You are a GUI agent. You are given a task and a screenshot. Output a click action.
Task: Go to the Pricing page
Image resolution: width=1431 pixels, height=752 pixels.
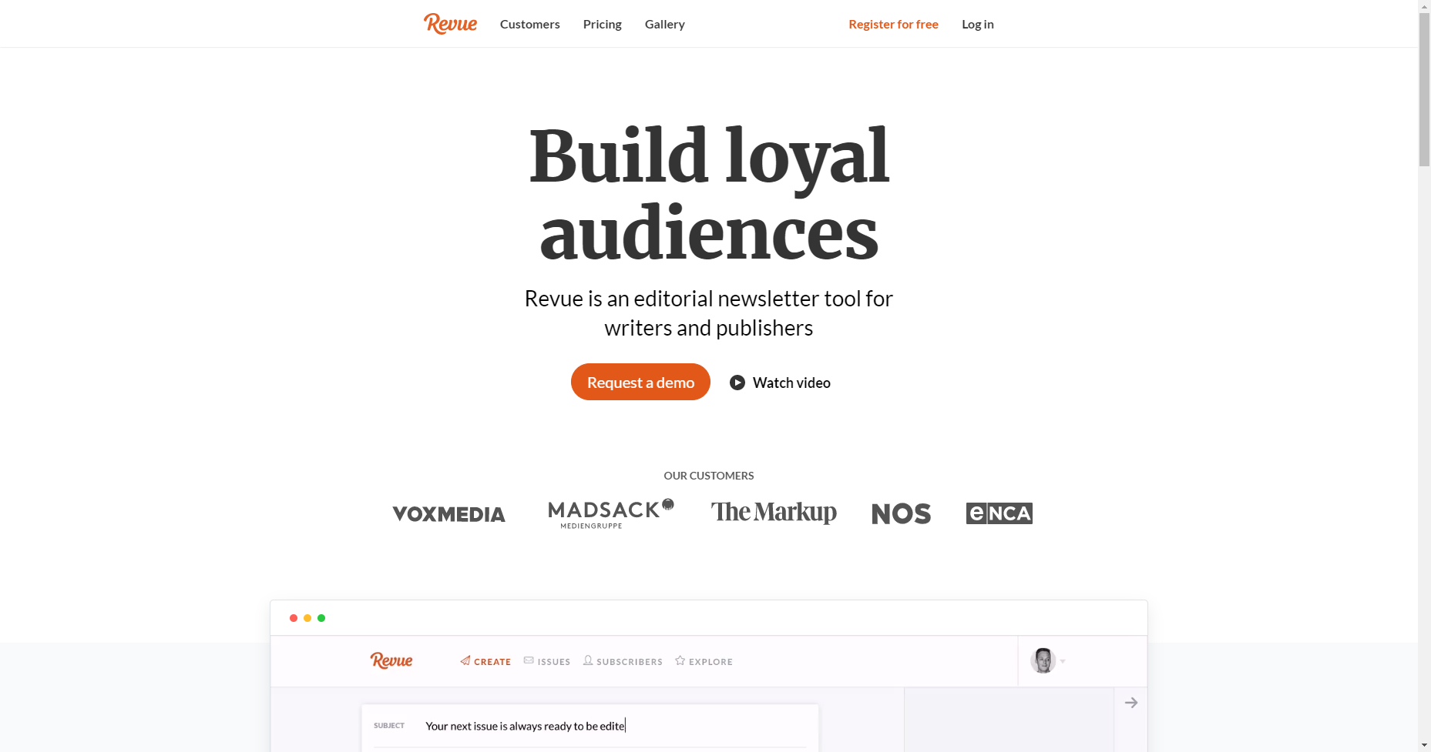[603, 24]
